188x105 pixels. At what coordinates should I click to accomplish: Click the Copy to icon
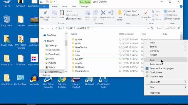pyautogui.click(x=95, y=13)
